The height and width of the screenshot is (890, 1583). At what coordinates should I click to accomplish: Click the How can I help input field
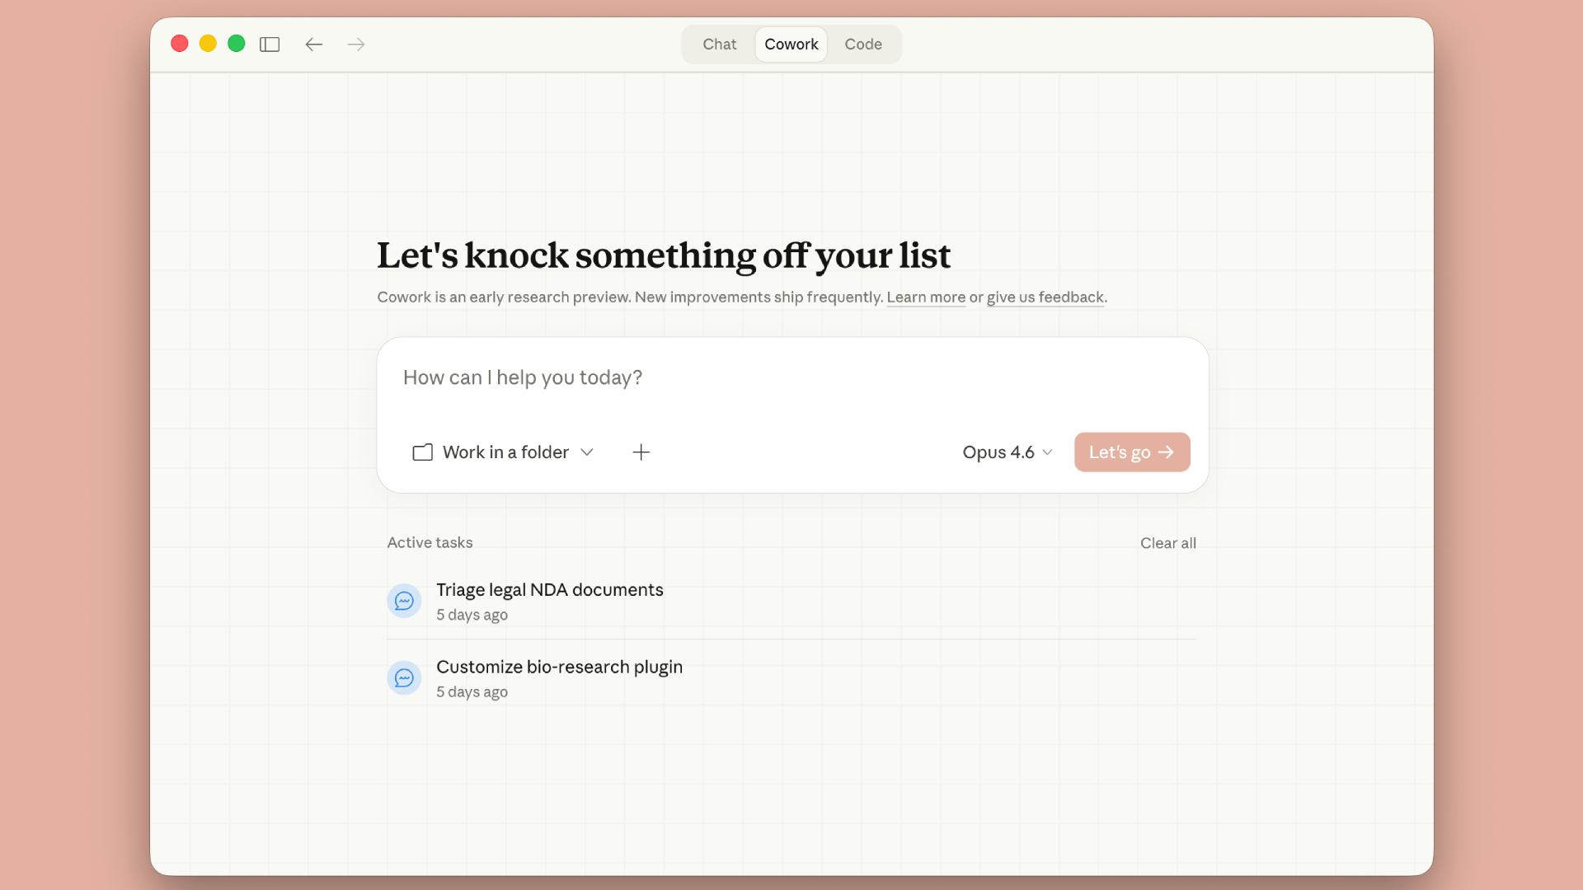(791, 378)
